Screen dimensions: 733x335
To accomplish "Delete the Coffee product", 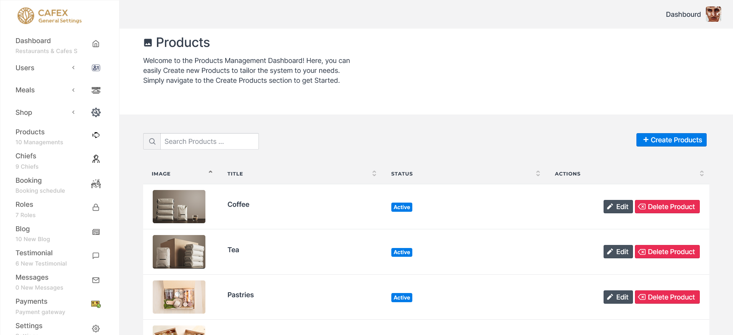I will click(667, 207).
